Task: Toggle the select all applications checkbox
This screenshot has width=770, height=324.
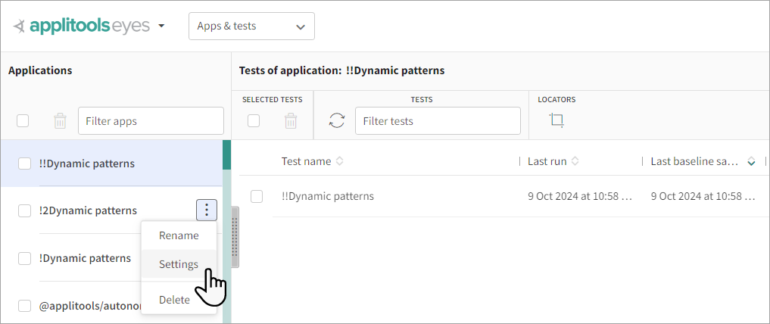Action: click(x=23, y=121)
